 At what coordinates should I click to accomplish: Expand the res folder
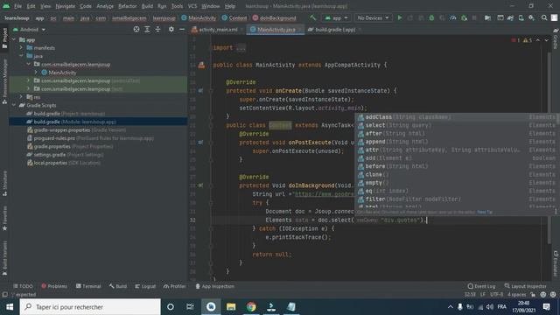point(21,97)
